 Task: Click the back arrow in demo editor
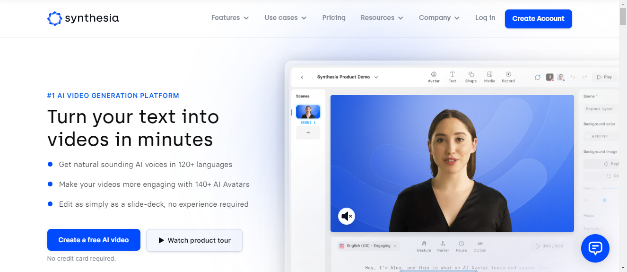click(x=302, y=77)
